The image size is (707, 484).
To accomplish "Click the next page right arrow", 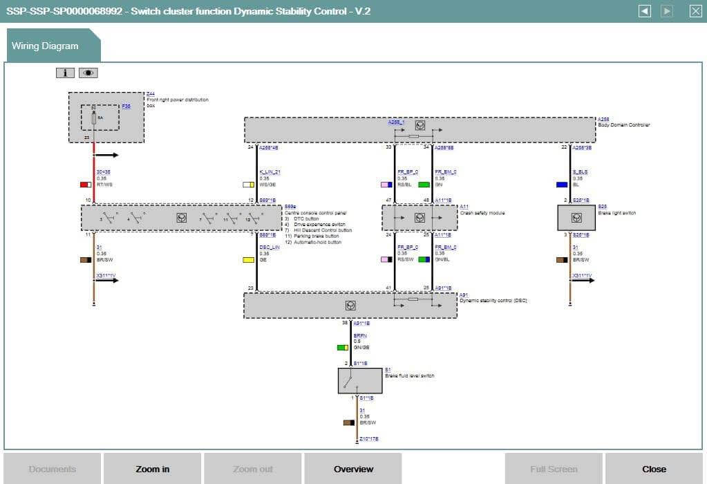I will [x=667, y=11].
